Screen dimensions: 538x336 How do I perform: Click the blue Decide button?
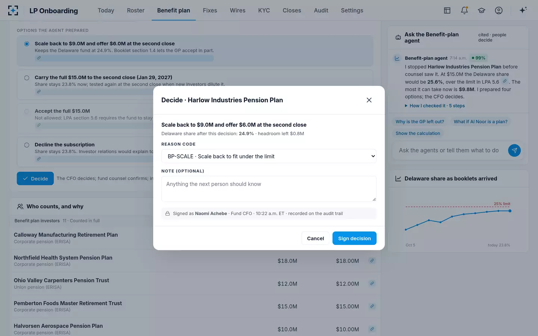click(35, 178)
